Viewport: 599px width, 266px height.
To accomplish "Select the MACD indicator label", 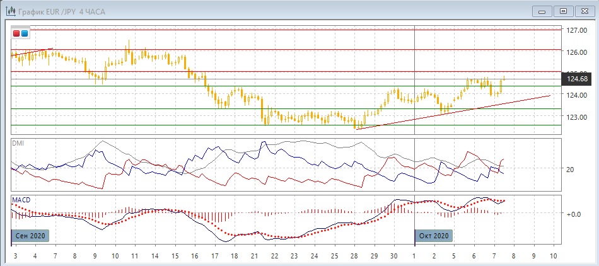I will pos(21,200).
